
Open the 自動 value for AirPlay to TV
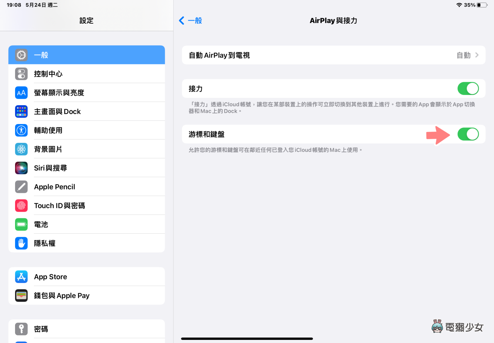pyautogui.click(x=463, y=55)
